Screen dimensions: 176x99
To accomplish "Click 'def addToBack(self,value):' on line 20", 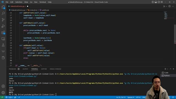I will coord(32,23).
